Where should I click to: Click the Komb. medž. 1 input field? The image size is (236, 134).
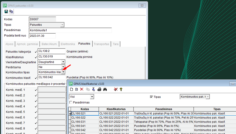click(x=52, y=90)
